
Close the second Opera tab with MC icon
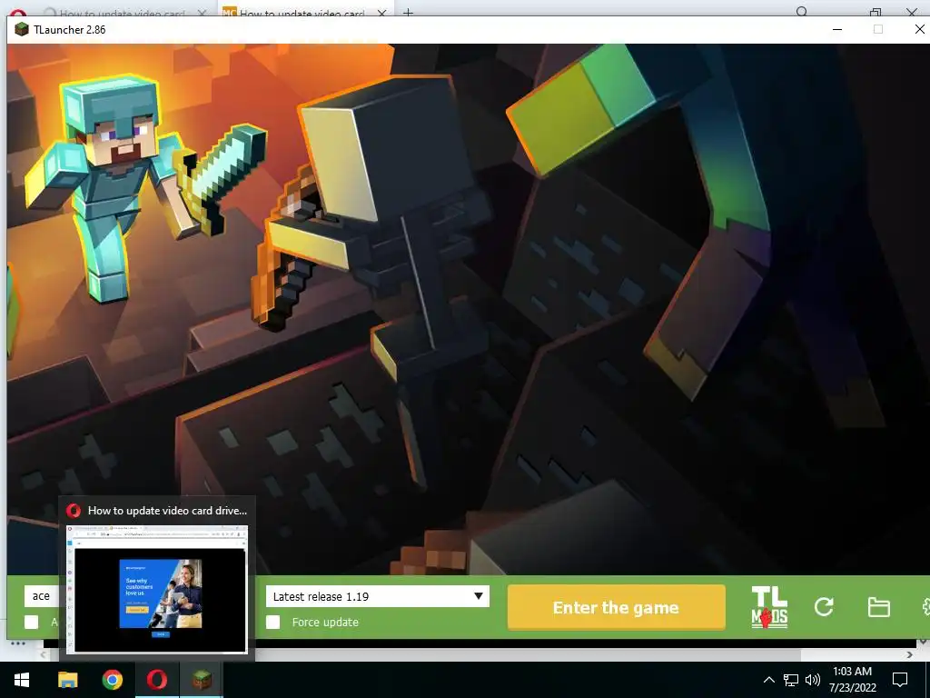coord(382,13)
